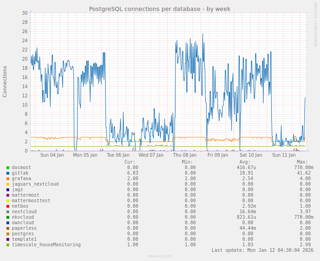Click the jagz legend color swatch
The image size is (320, 261).
(8, 190)
